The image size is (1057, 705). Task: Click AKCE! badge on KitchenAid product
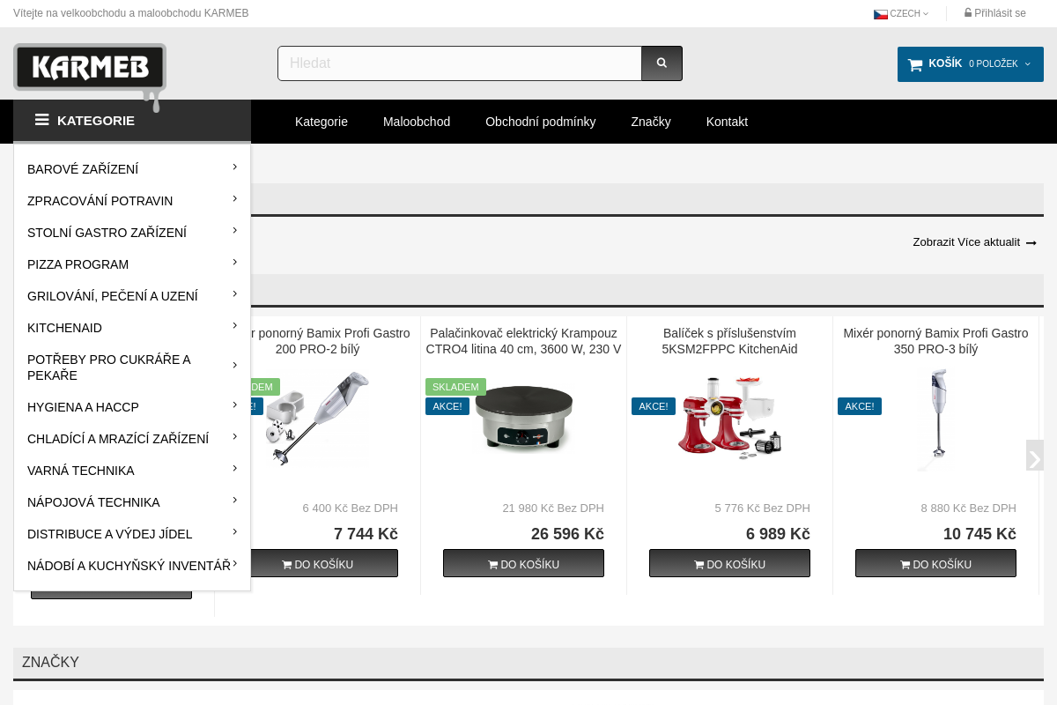pyautogui.click(x=654, y=406)
